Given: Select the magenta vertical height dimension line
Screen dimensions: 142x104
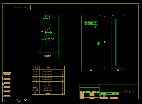Looking at the screenshot, I should point(105,42).
